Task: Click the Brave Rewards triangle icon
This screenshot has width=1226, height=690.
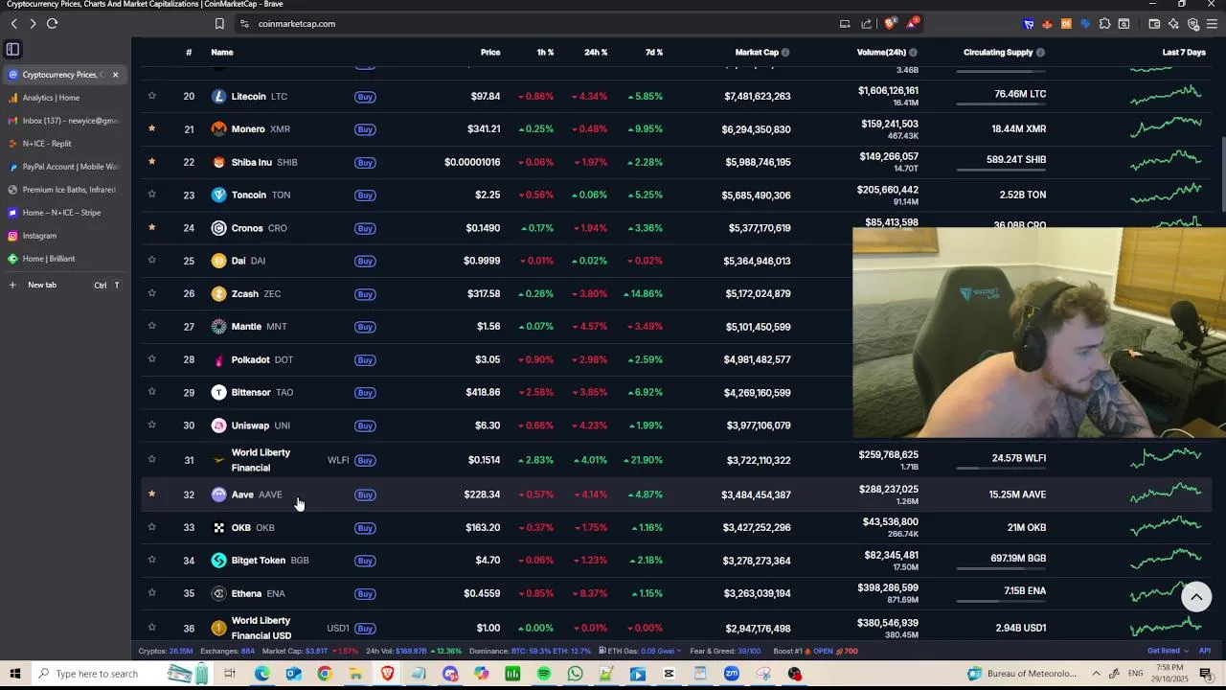Action: [913, 23]
